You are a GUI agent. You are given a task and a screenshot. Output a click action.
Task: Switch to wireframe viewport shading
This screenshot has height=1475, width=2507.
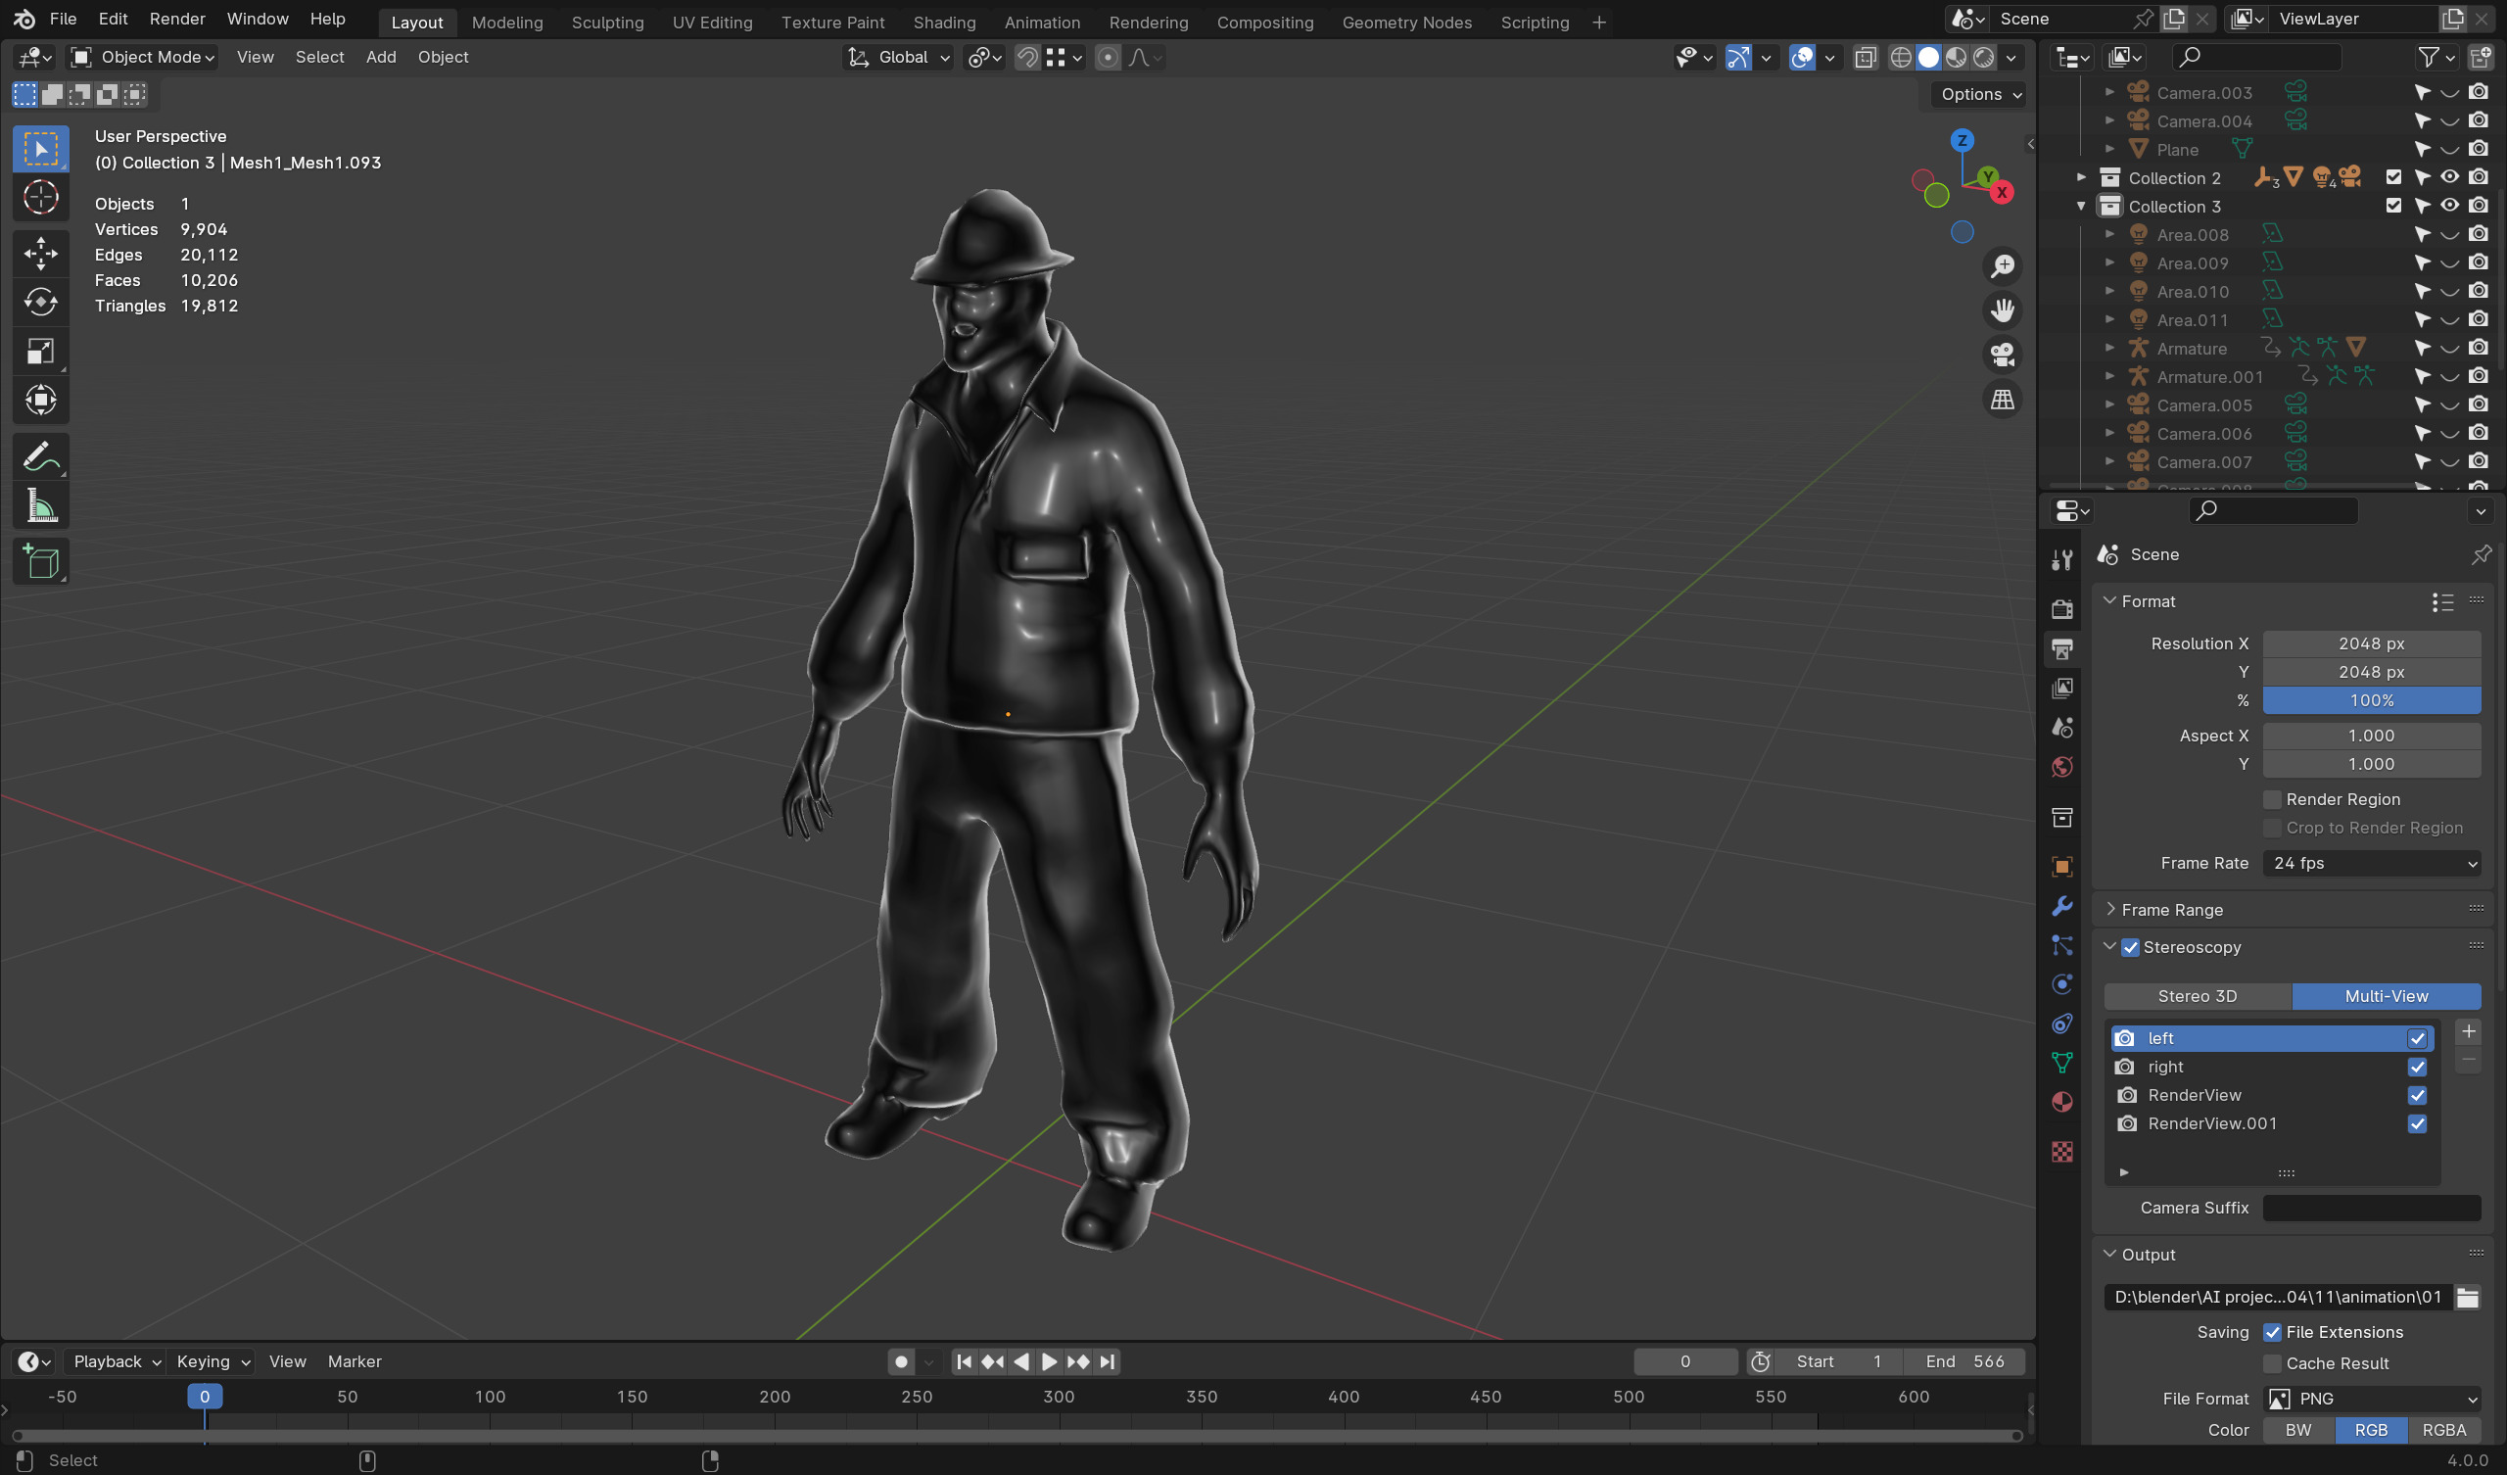1900,58
